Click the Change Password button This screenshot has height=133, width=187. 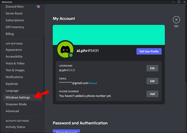66,132
